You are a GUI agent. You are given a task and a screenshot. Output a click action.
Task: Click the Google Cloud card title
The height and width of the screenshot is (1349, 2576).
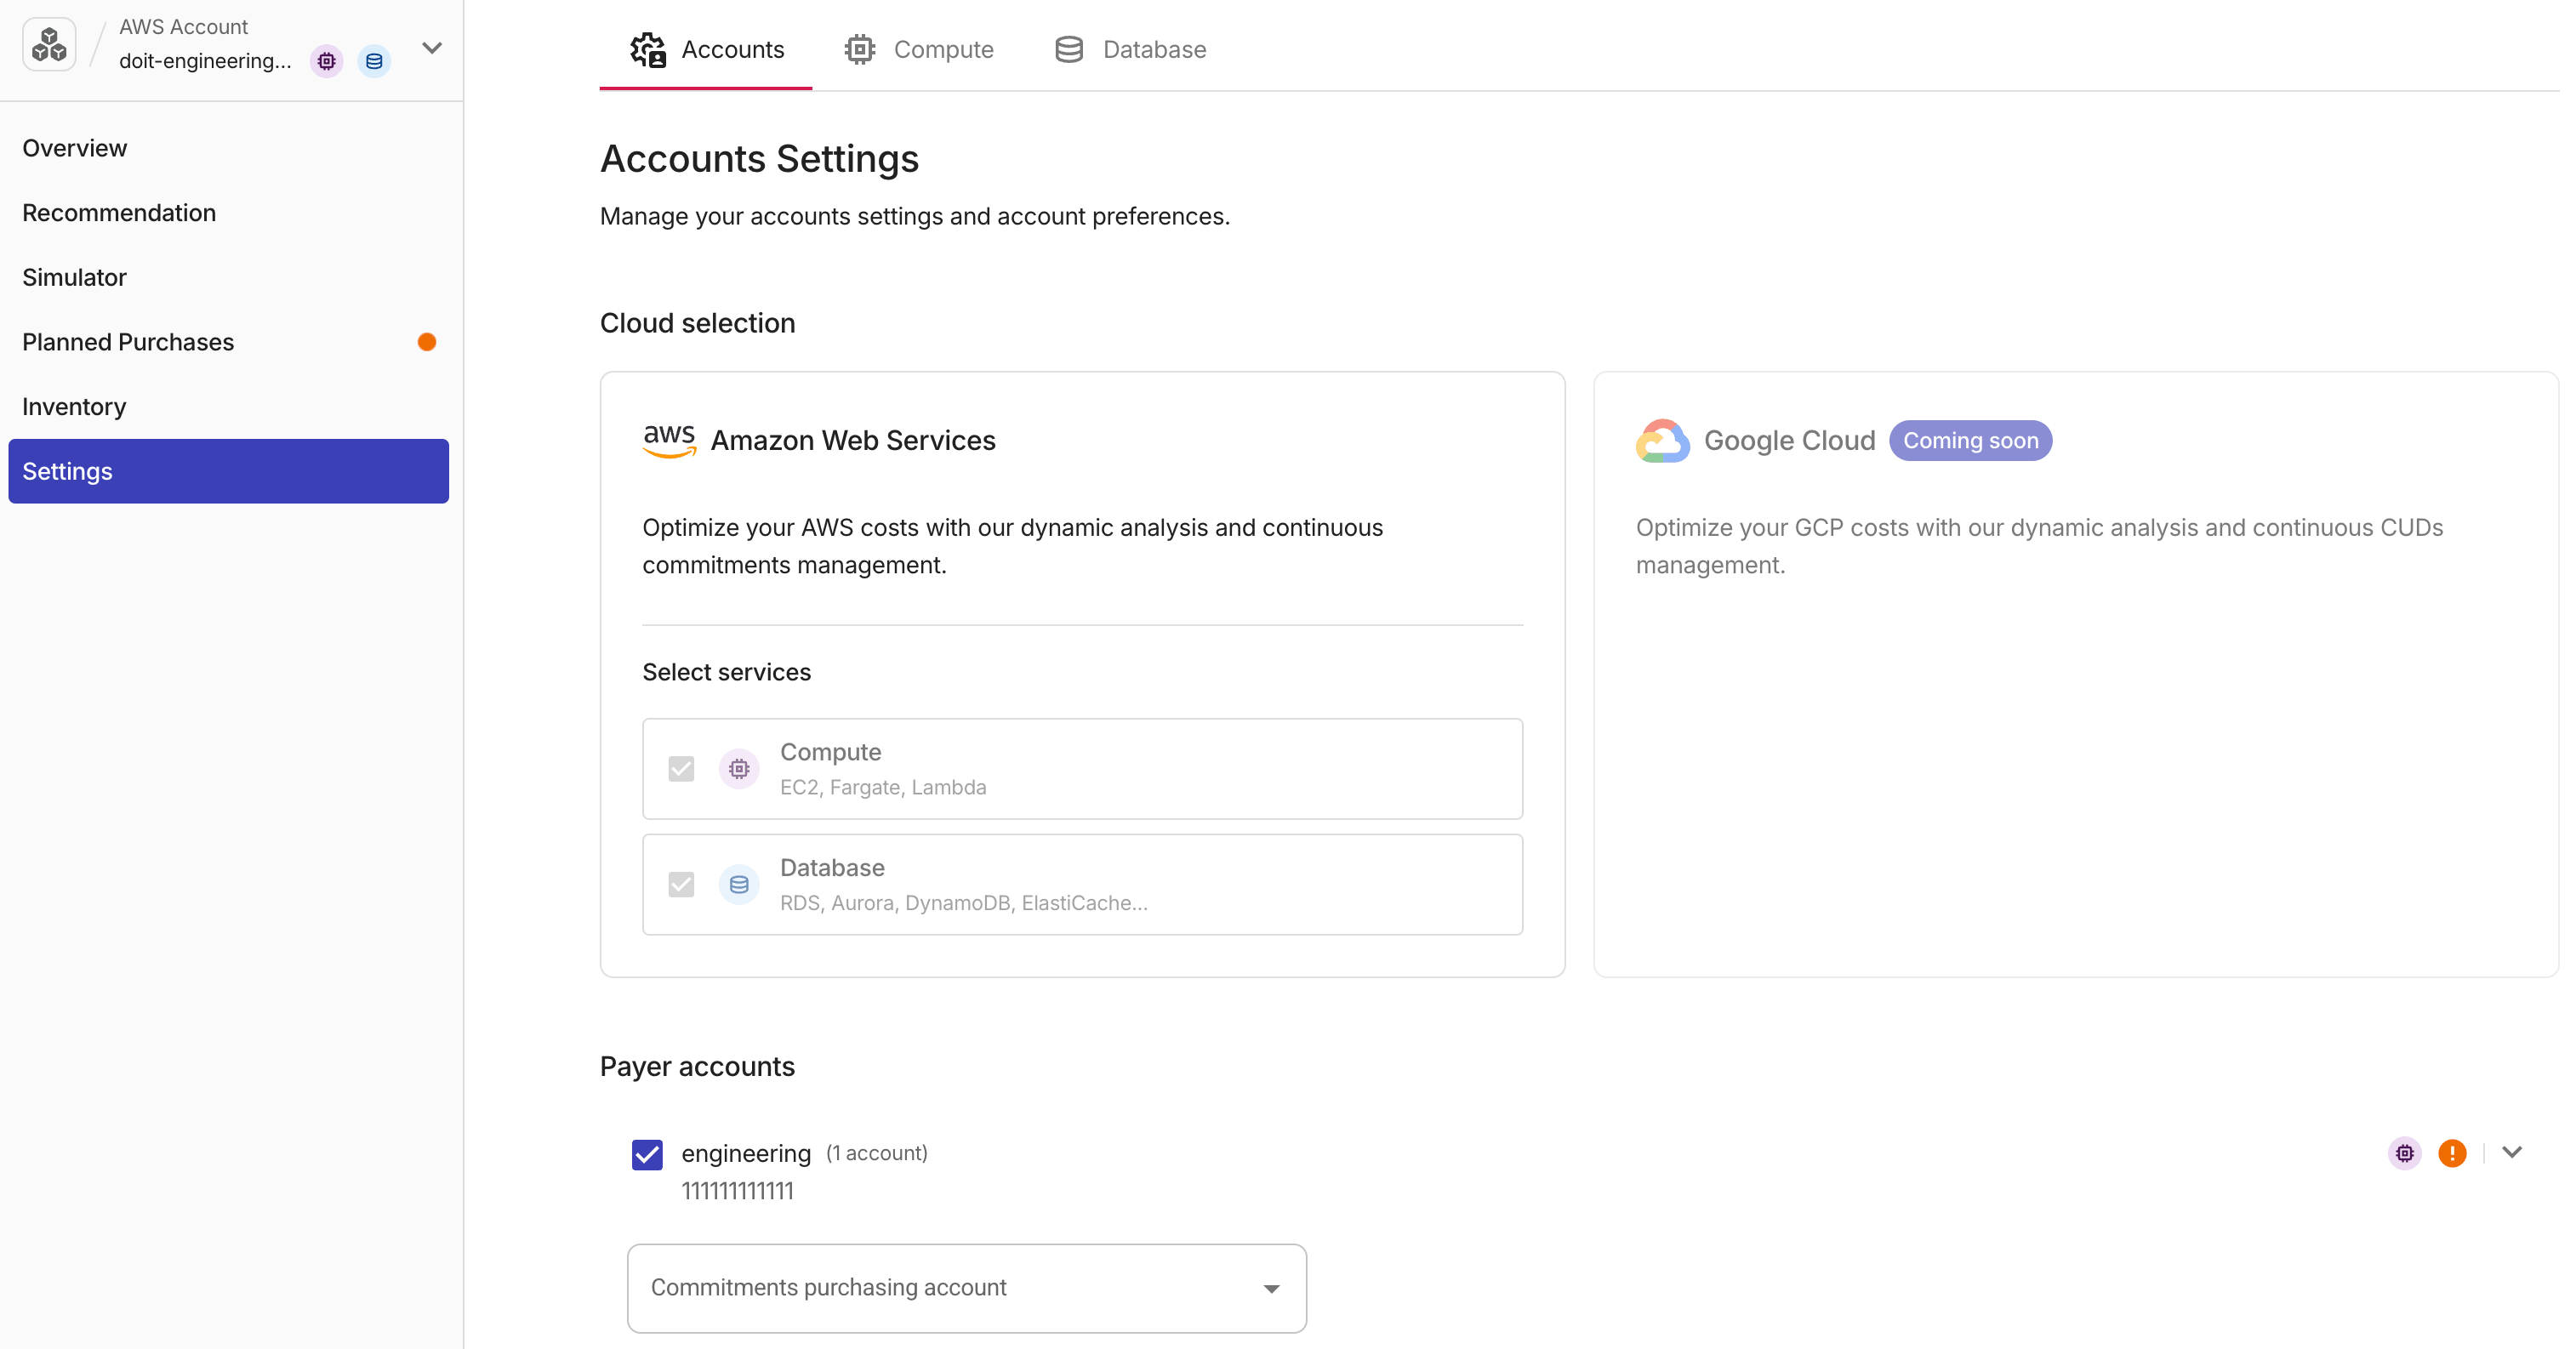pyautogui.click(x=1789, y=440)
